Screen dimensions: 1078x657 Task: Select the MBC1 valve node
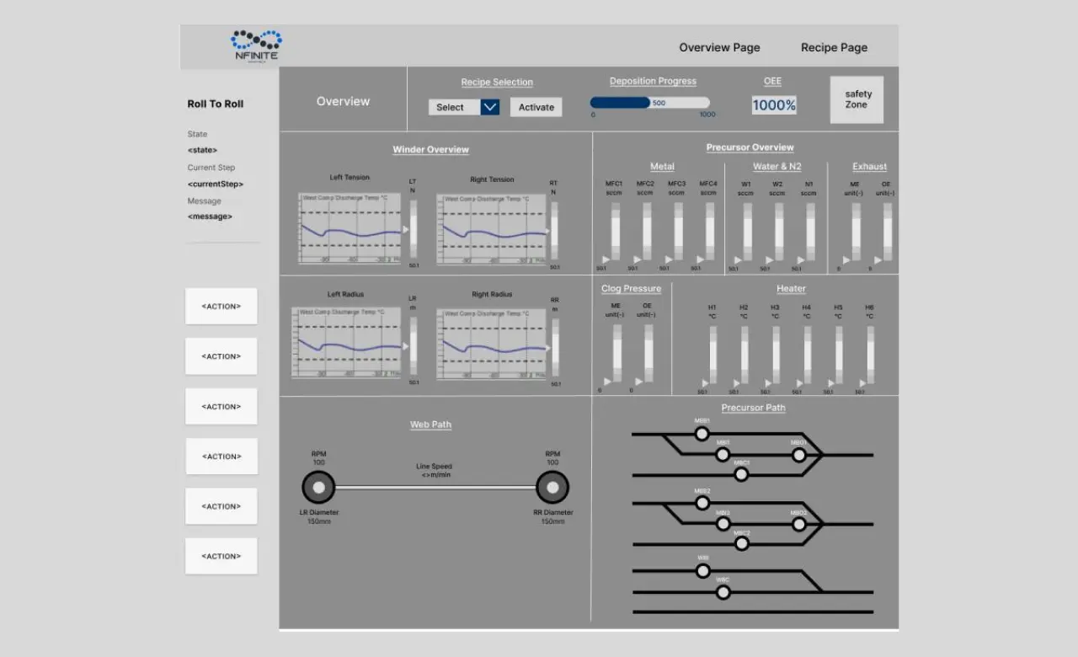click(x=741, y=475)
